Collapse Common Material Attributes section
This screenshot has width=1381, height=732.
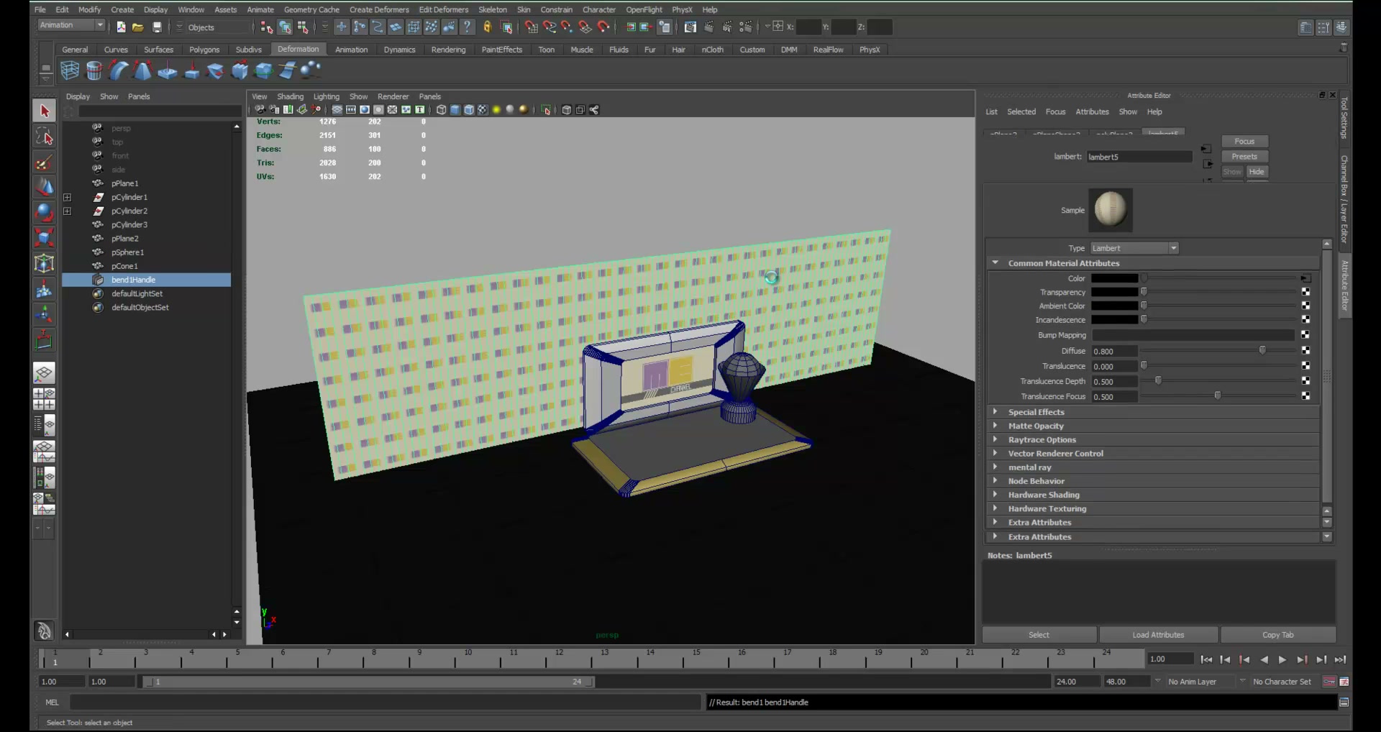point(995,263)
